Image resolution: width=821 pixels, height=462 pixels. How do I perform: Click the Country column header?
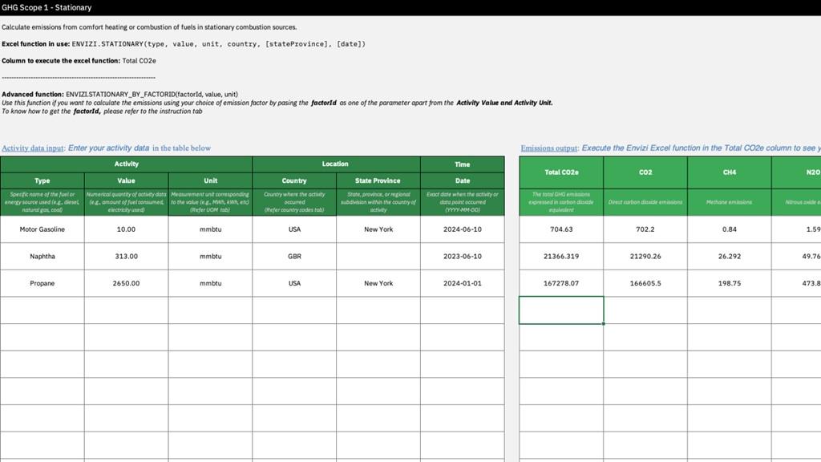click(294, 180)
